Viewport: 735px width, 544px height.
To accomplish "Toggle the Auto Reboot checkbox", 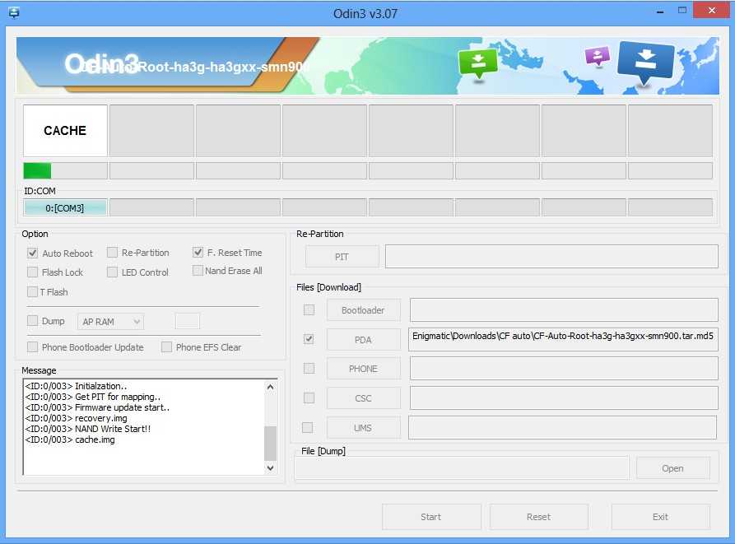I will coord(33,253).
